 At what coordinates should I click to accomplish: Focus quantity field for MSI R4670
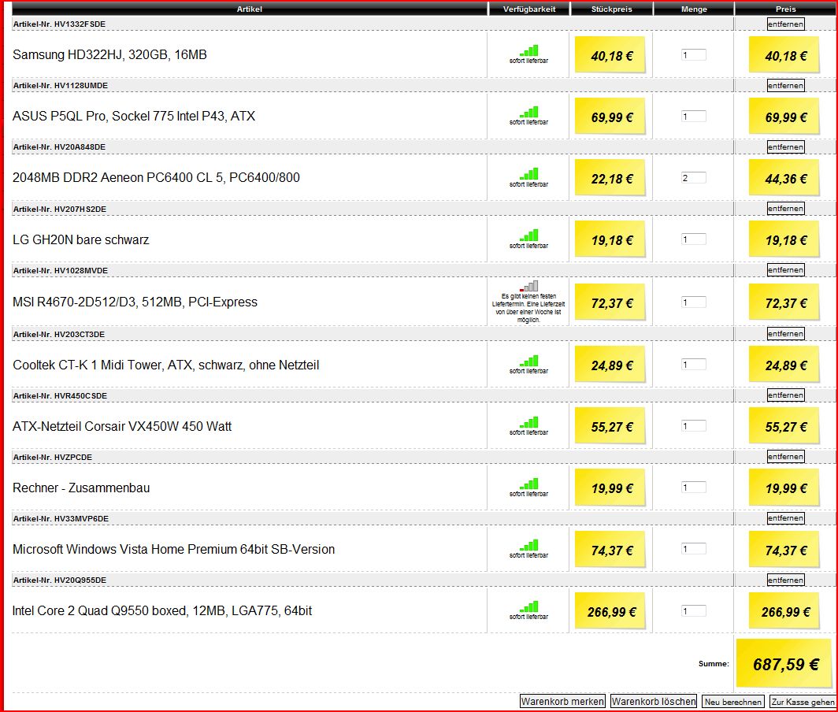(694, 302)
